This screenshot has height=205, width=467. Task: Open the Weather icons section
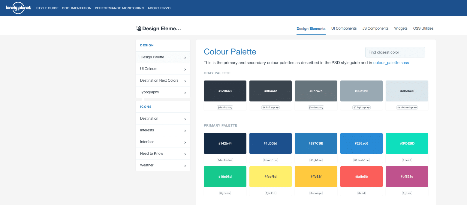tap(163, 165)
